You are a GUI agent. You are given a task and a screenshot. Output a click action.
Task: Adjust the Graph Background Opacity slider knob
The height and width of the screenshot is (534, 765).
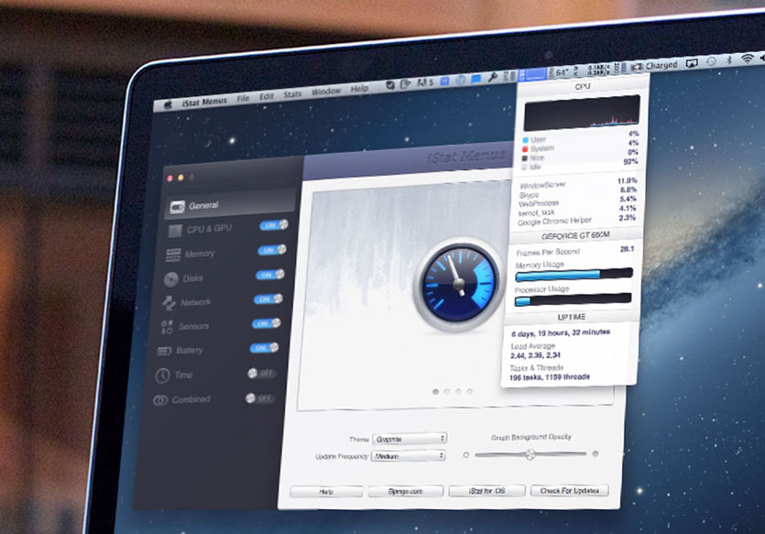530,454
